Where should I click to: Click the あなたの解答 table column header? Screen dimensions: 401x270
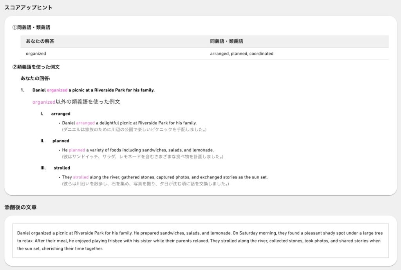tap(40, 41)
